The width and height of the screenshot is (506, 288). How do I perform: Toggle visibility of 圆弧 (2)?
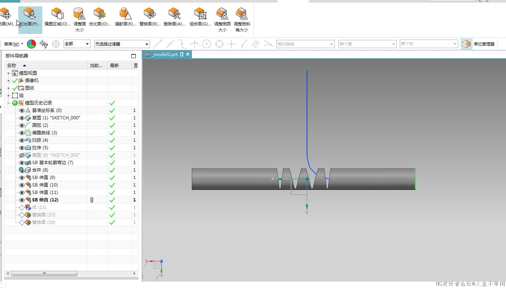pyautogui.click(x=22, y=125)
